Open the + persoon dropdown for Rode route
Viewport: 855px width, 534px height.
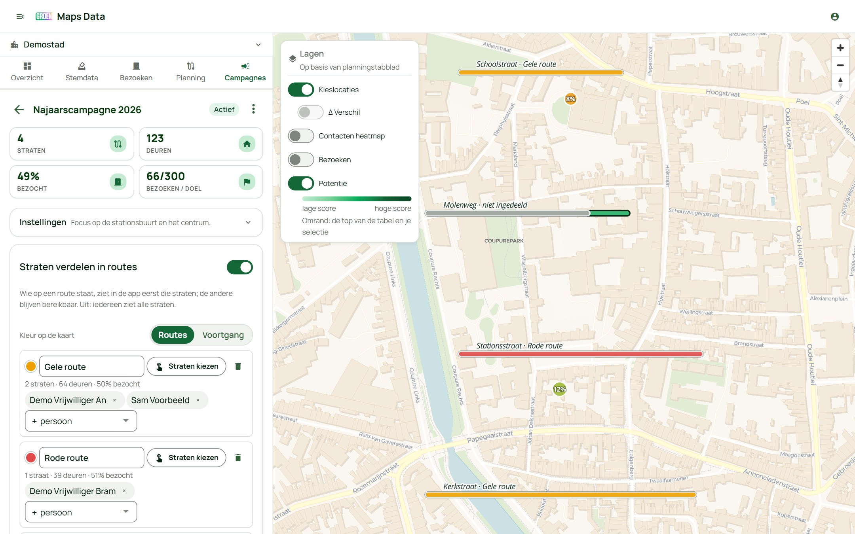(x=81, y=512)
